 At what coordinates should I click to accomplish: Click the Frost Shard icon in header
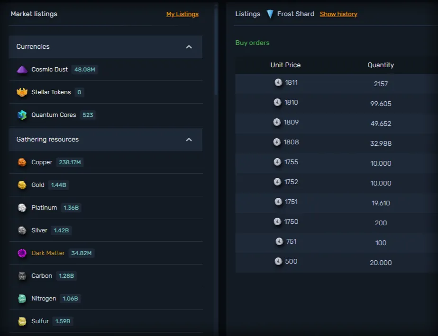(x=270, y=14)
